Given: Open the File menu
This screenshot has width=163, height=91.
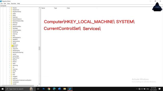Looking at the screenshot, I should click(x=2, y=4).
